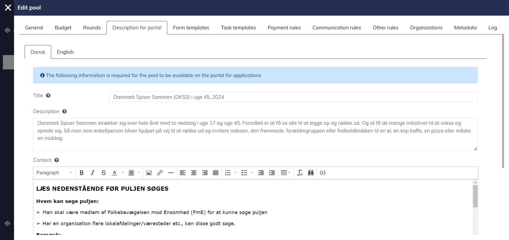Insert a horizontal line

[171, 173]
